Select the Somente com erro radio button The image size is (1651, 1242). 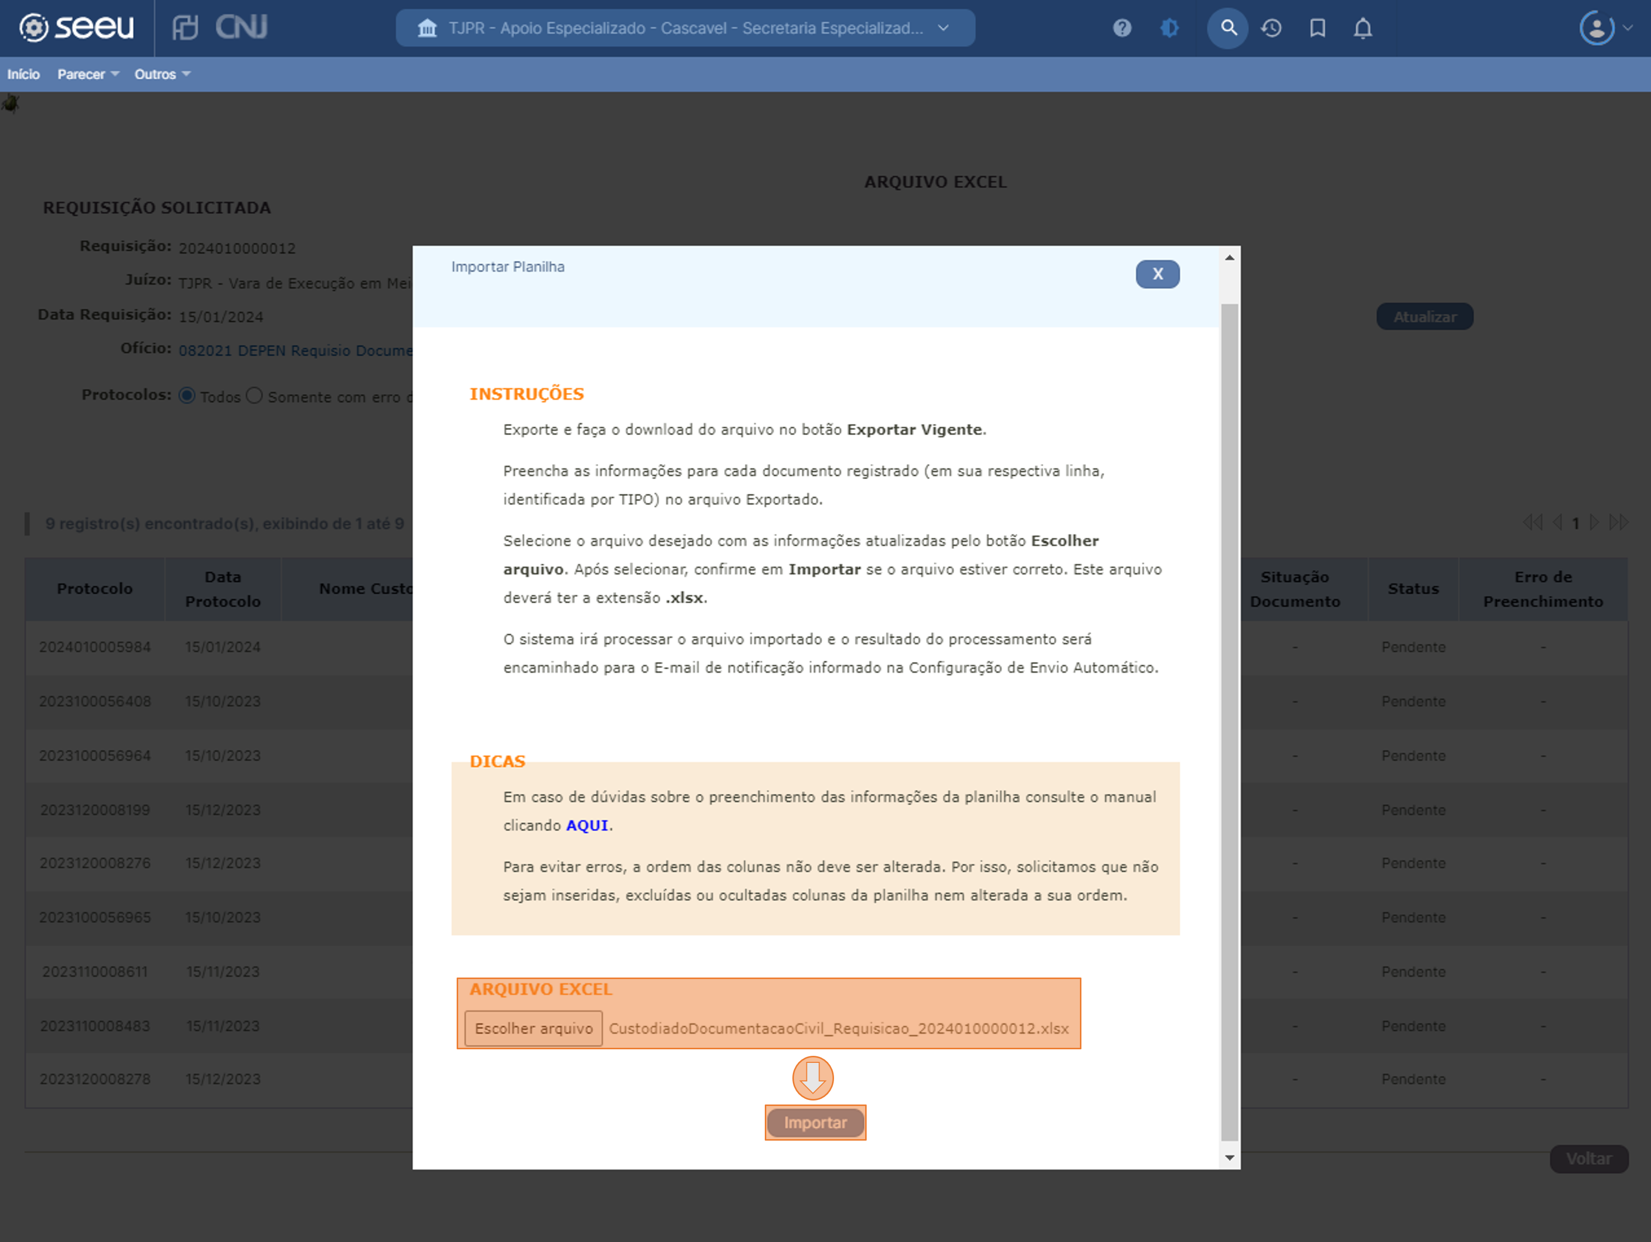coord(254,395)
